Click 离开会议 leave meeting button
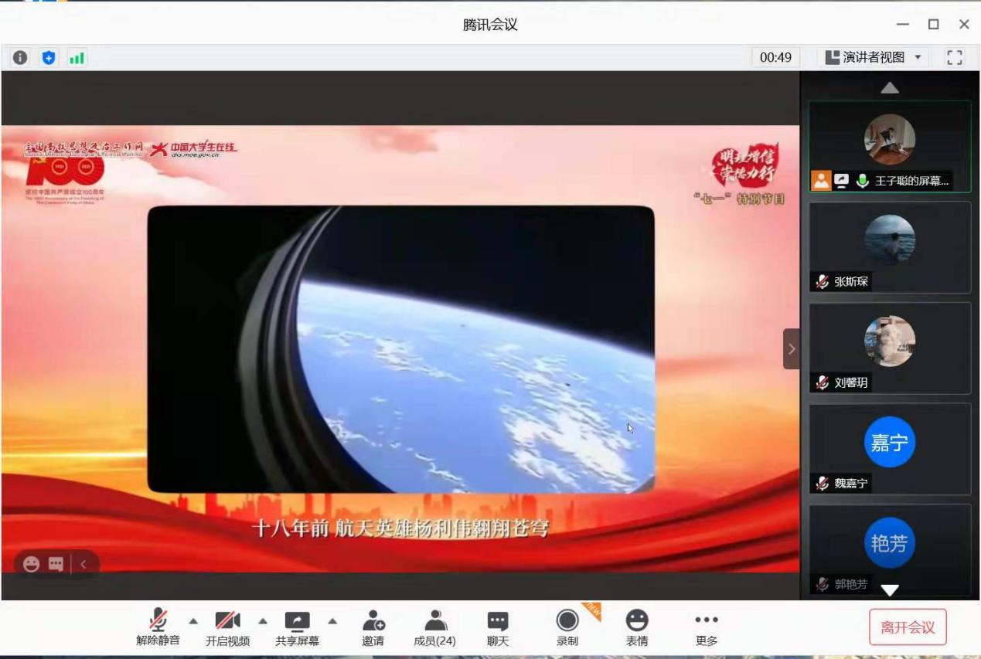The height and width of the screenshot is (659, 981). click(908, 627)
